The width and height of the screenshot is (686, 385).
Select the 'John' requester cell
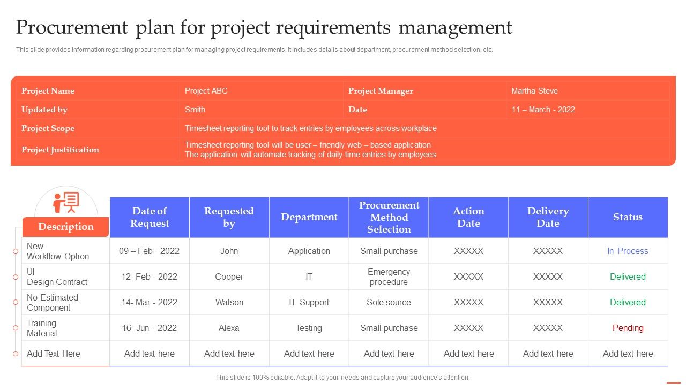tap(229, 251)
